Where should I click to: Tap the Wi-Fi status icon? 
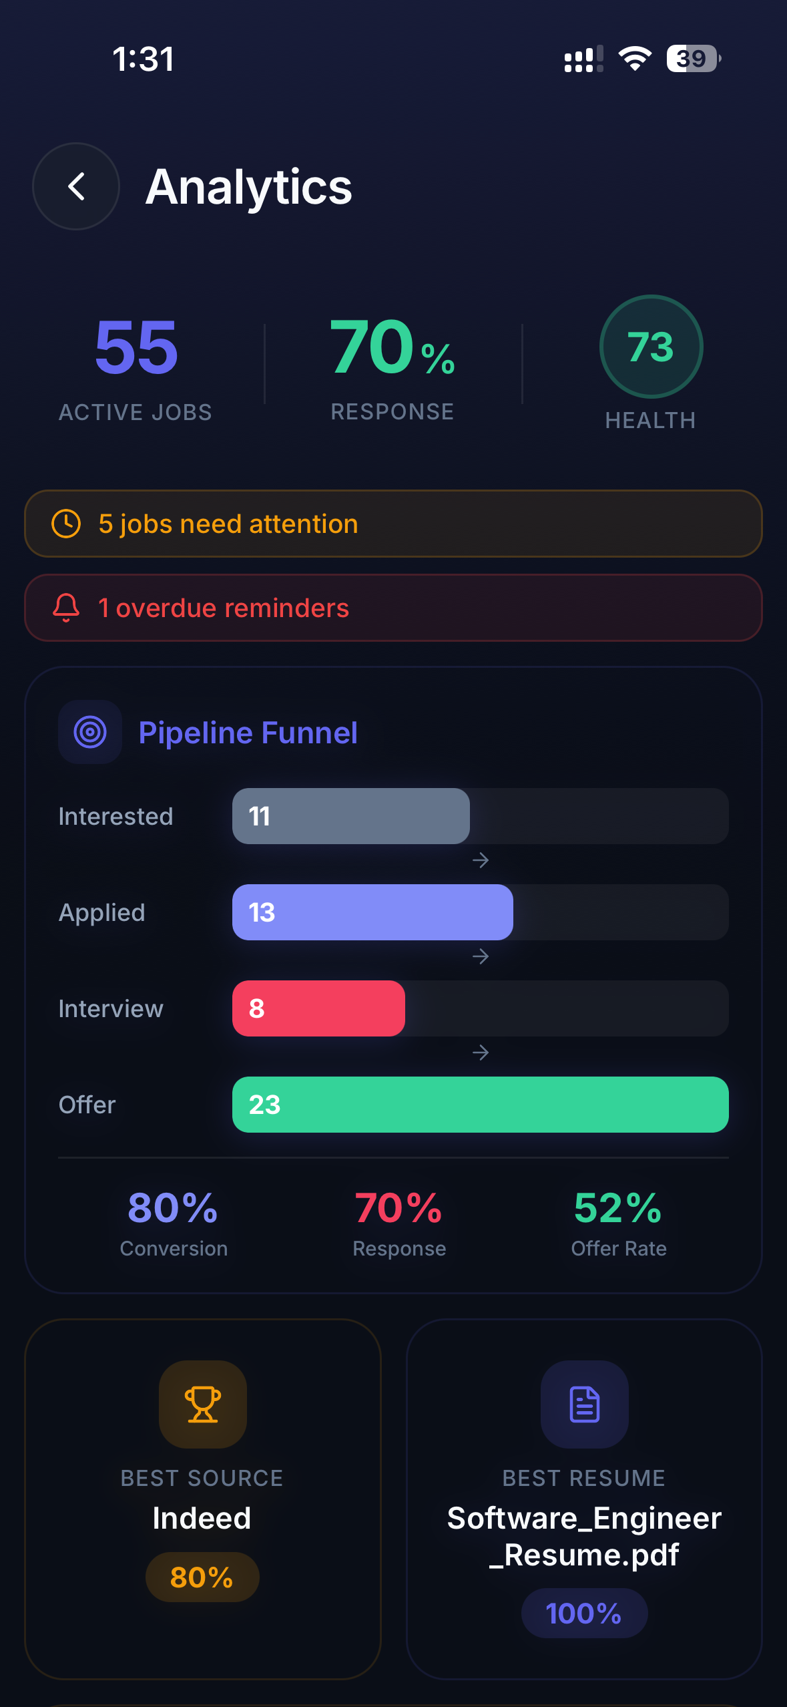tap(635, 59)
